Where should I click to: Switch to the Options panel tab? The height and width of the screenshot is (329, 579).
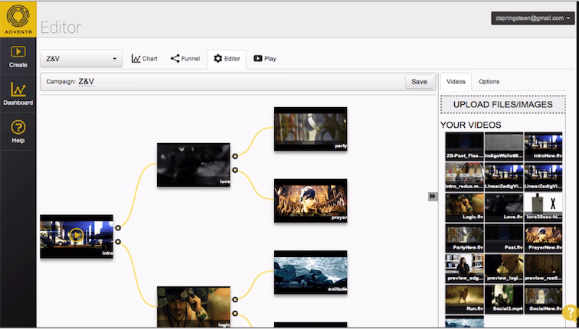pyautogui.click(x=489, y=82)
